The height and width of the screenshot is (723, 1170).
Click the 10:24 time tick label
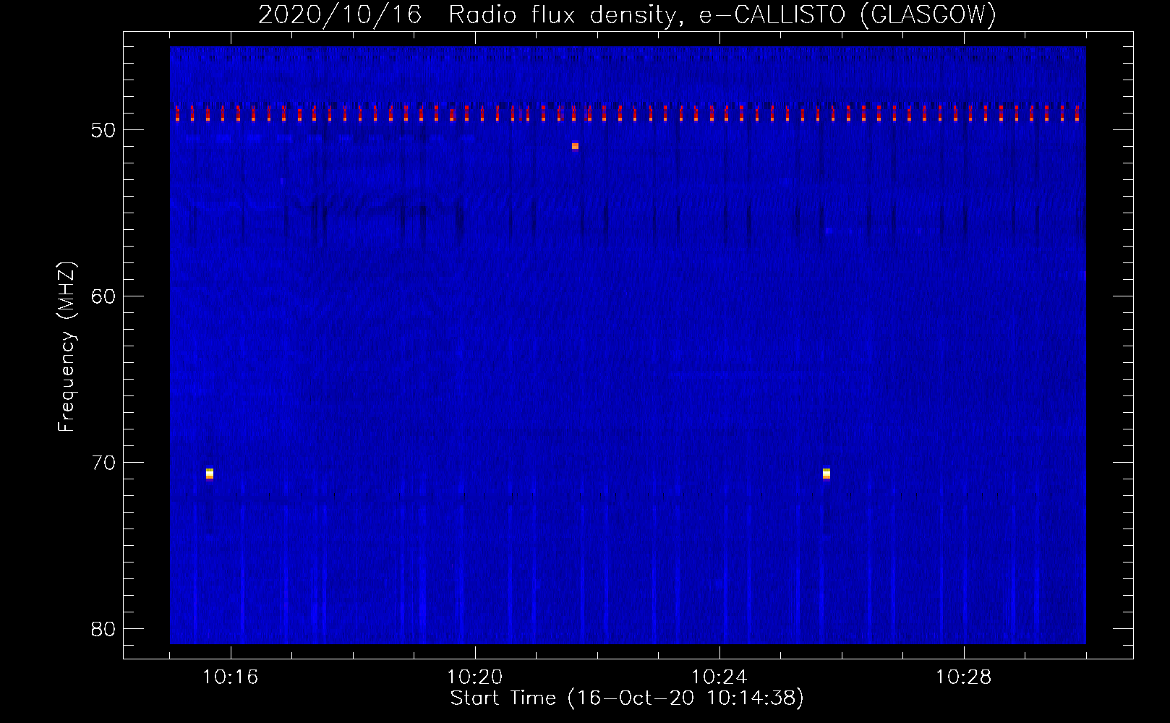coord(719,677)
